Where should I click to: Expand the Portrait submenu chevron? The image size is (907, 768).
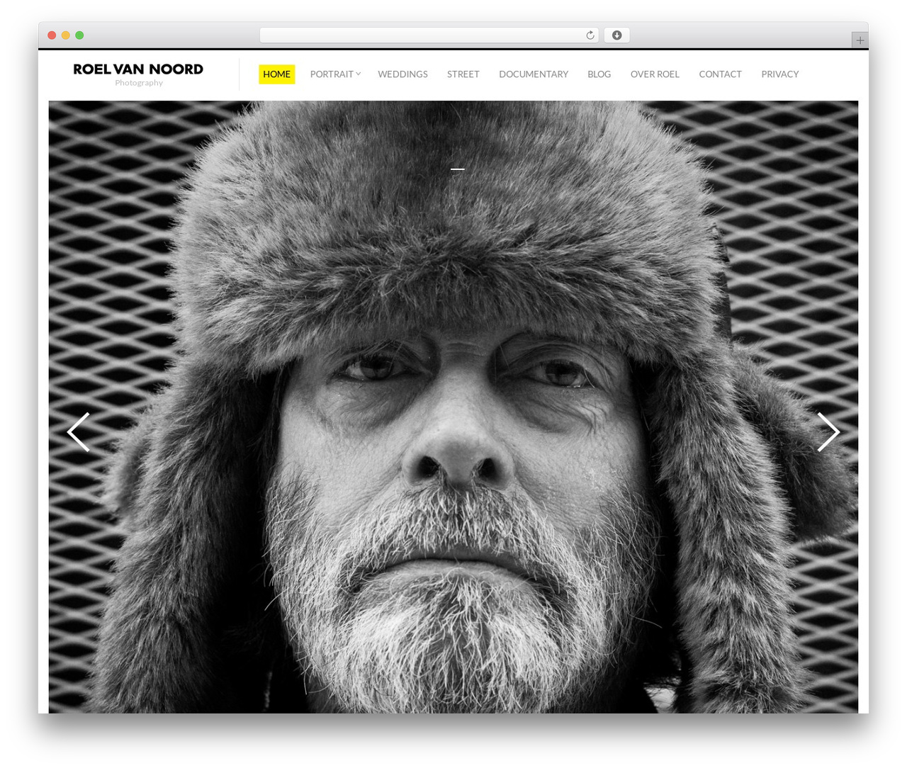(359, 74)
